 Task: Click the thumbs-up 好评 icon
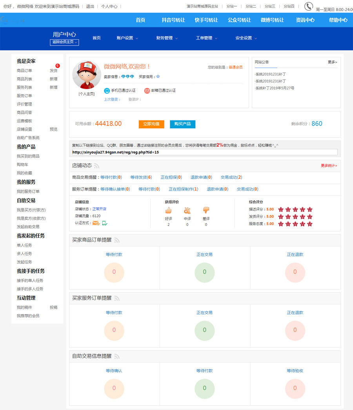click(x=169, y=210)
